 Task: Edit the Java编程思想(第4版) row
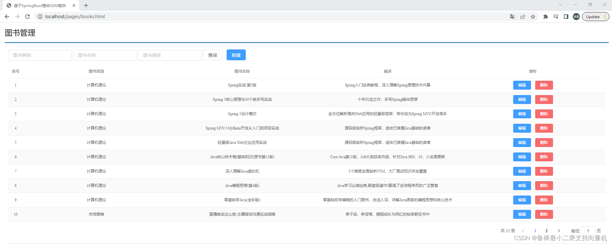pos(522,186)
